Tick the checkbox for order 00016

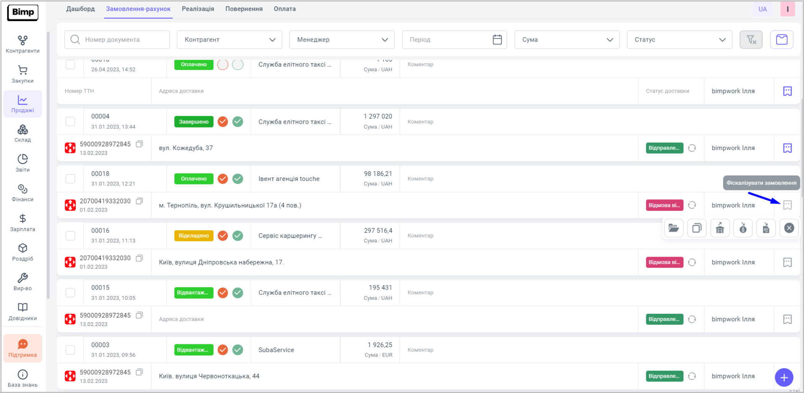click(x=70, y=236)
